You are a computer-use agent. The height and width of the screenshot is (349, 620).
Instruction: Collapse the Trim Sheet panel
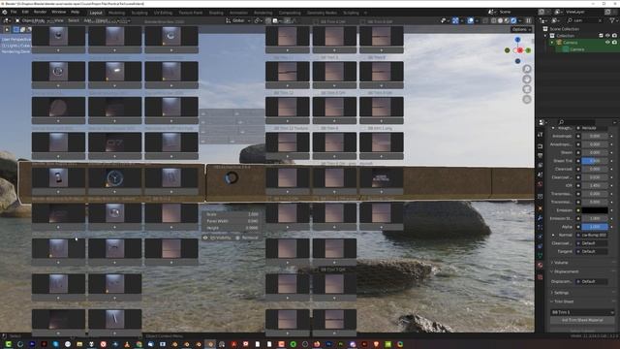[564, 301]
